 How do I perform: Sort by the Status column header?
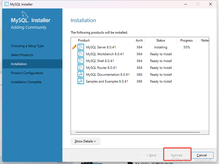point(161,40)
